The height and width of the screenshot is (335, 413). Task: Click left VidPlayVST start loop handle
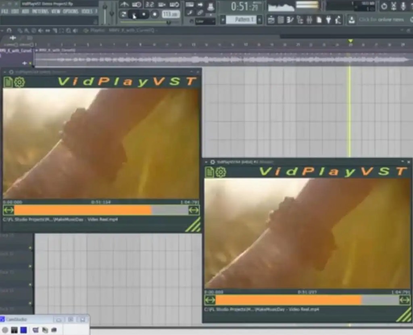pyautogui.click(x=8, y=210)
